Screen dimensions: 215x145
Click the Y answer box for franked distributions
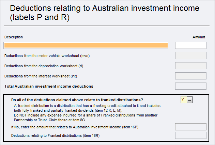click(183, 99)
